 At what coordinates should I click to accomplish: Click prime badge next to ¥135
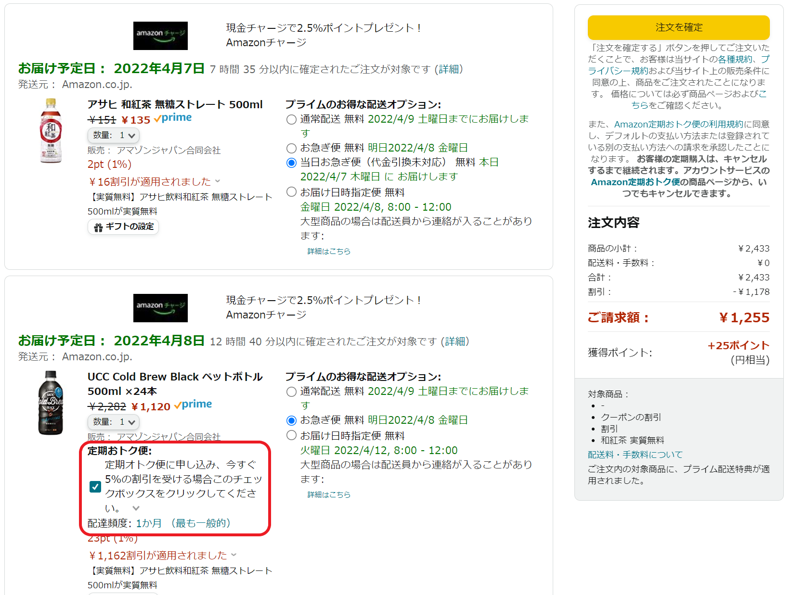click(x=173, y=118)
